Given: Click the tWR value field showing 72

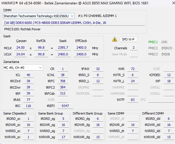Looking at the screenshot, I should coord(133,69).
